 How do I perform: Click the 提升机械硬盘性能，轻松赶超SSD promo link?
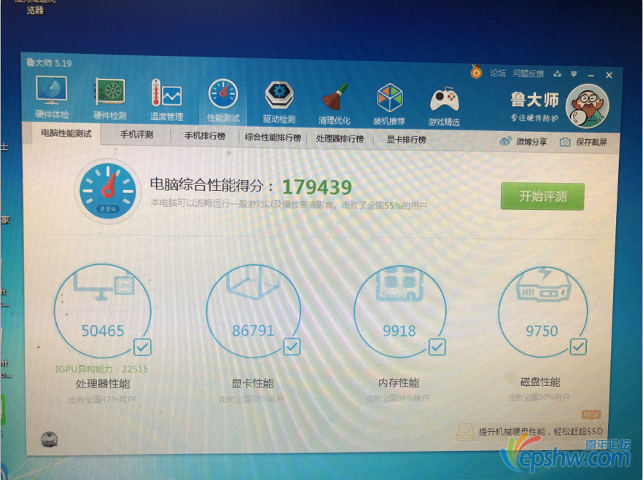[x=540, y=431]
